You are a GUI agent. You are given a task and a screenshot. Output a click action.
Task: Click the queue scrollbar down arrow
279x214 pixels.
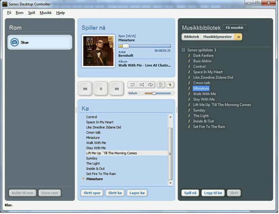(x=171, y=183)
